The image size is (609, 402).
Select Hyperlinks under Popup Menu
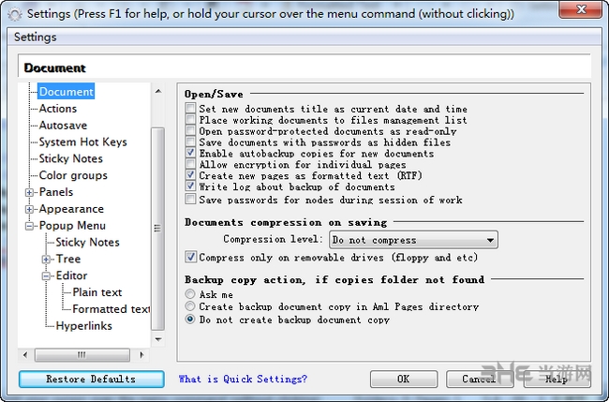(83, 325)
